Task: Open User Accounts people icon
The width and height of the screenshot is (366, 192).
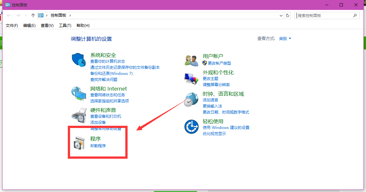Action: 192,60
